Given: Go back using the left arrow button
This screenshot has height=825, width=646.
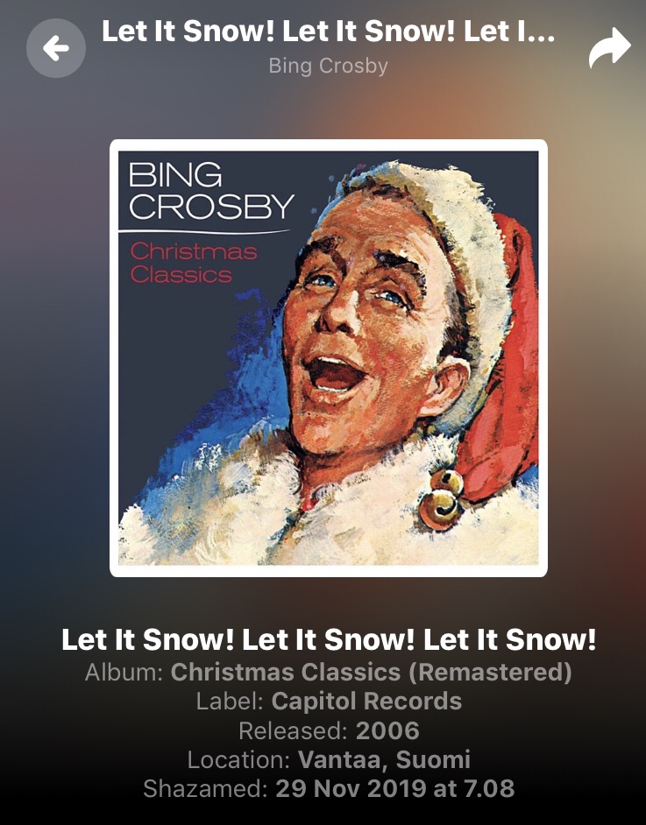Looking at the screenshot, I should click(56, 48).
